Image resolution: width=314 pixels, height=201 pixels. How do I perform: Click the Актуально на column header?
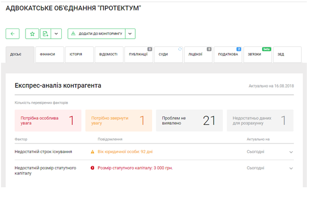[258, 139]
